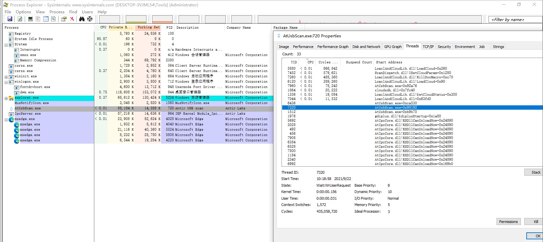Collapse the System process tree node

tap(6, 45)
